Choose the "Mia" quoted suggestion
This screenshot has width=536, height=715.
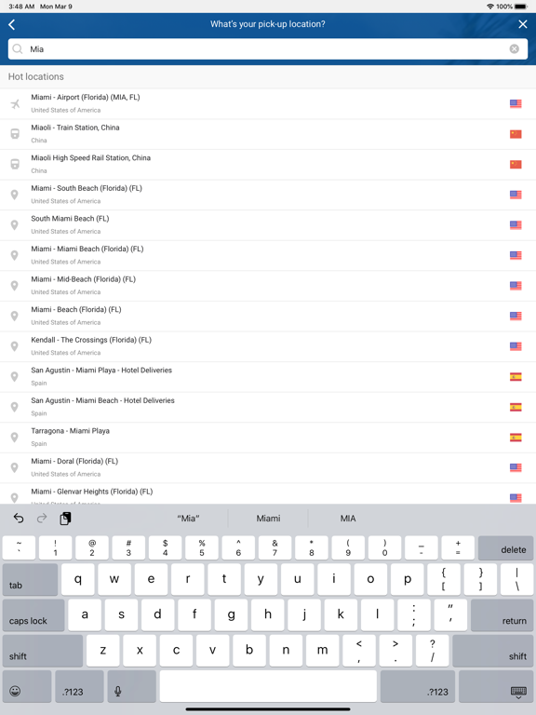(x=188, y=519)
